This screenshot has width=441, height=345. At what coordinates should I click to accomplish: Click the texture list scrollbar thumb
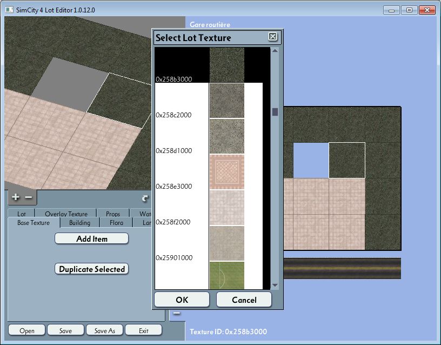point(275,112)
